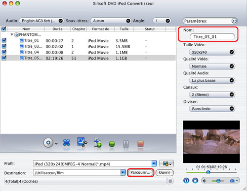Click the Paramètres selector bar
Screen dimensions: 247x191
(x=210, y=21)
